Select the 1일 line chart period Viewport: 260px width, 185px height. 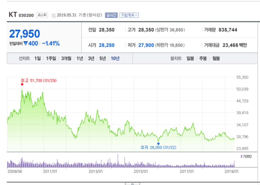[x=37, y=58]
